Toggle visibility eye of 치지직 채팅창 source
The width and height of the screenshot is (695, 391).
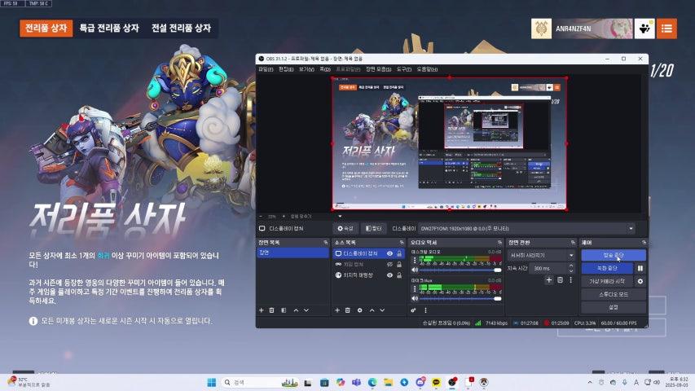389,275
